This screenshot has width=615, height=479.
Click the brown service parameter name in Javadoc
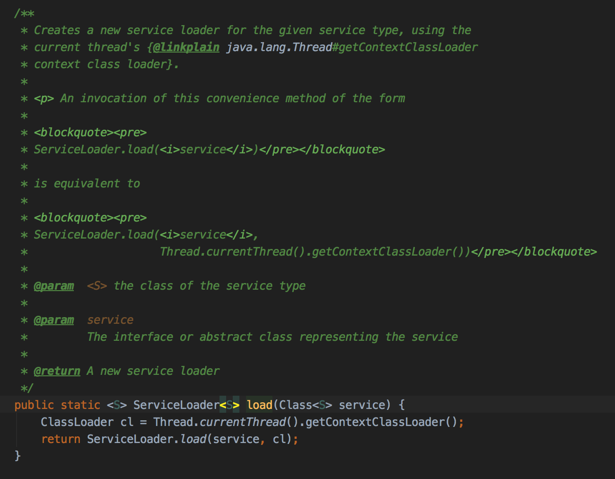[x=110, y=320]
